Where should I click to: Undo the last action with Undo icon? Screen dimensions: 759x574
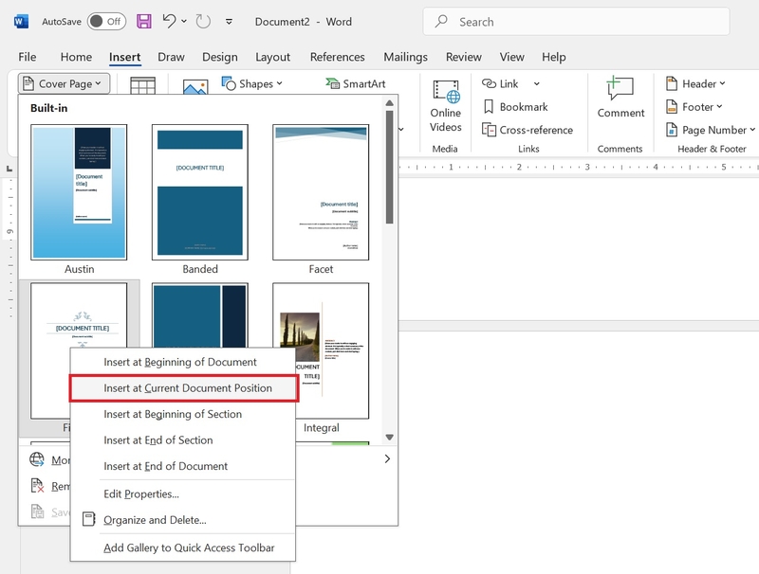[169, 21]
